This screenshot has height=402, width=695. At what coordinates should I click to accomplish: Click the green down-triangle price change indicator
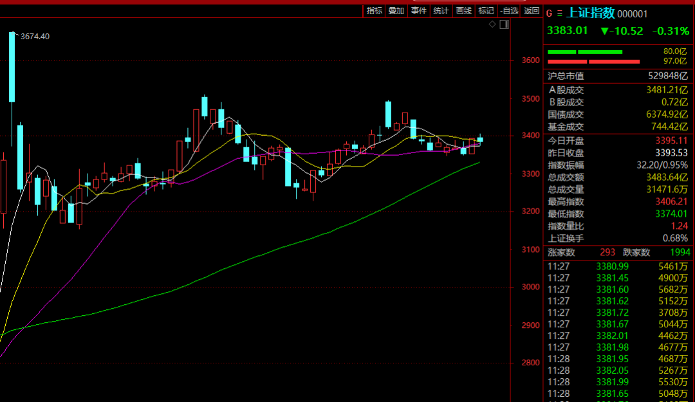604,31
